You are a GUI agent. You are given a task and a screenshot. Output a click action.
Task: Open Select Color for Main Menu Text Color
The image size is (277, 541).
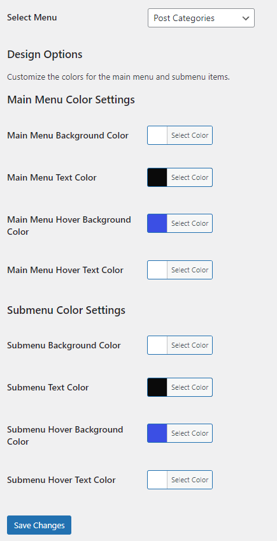click(190, 177)
